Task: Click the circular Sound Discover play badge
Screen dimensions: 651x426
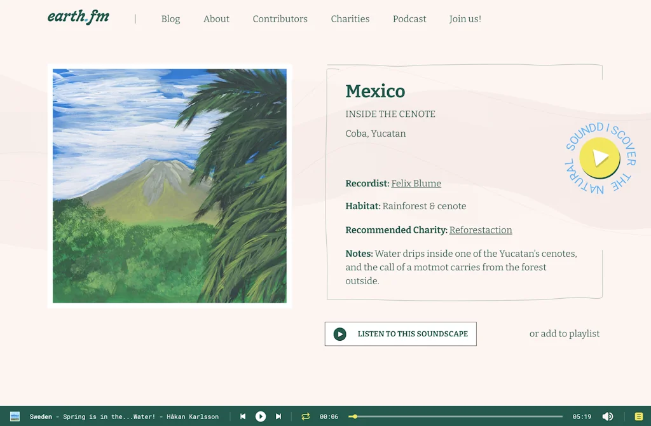Action: pos(598,158)
